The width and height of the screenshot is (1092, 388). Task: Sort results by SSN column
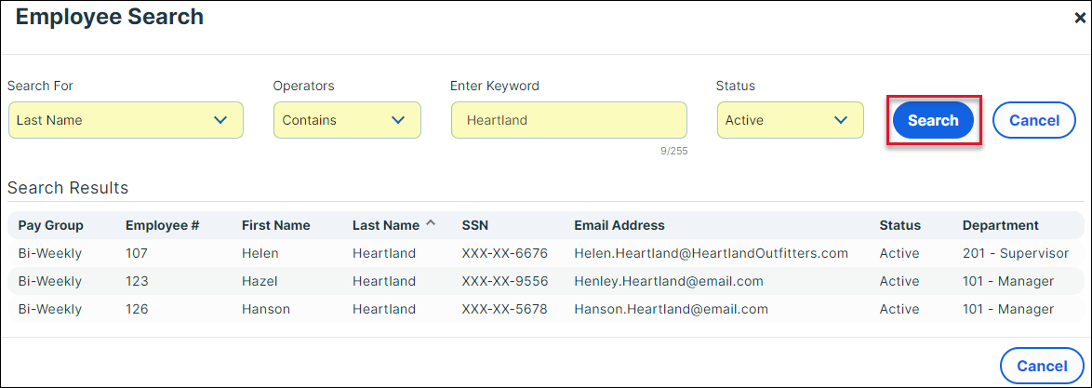pyautogui.click(x=474, y=225)
